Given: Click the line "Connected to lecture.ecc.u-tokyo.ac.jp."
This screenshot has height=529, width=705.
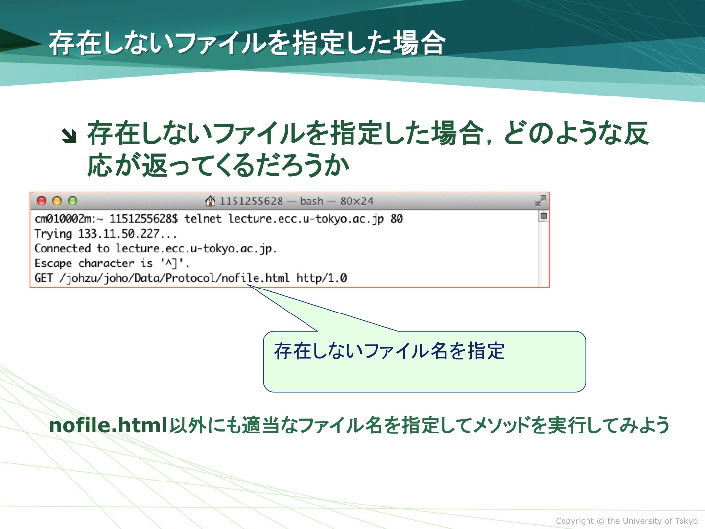Looking at the screenshot, I should (156, 248).
